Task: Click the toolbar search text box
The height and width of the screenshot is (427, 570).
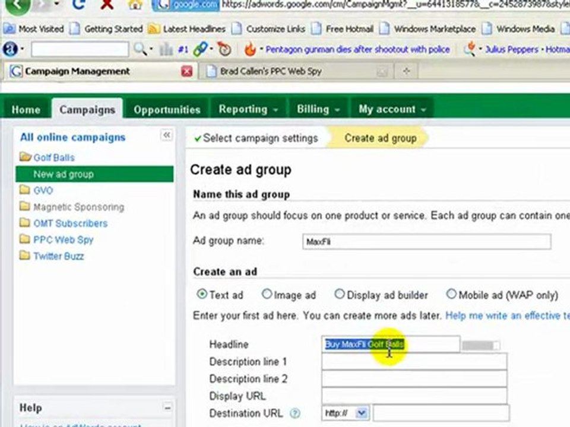Action: 80,49
